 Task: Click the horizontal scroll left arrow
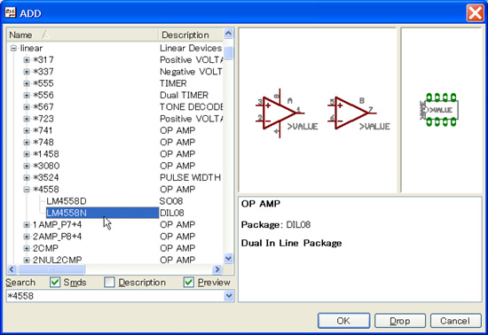tap(12, 269)
